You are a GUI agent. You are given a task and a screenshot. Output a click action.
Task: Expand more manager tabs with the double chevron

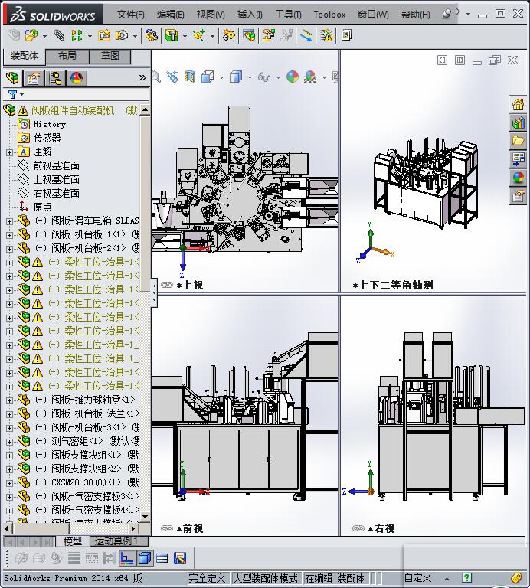[142, 78]
